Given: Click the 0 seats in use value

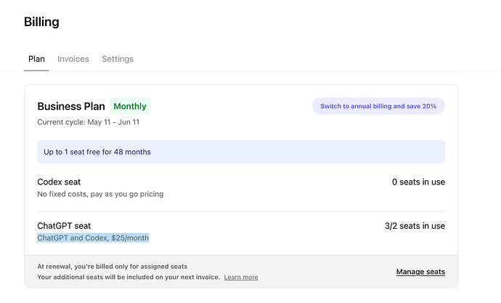Looking at the screenshot, I should [418, 182].
